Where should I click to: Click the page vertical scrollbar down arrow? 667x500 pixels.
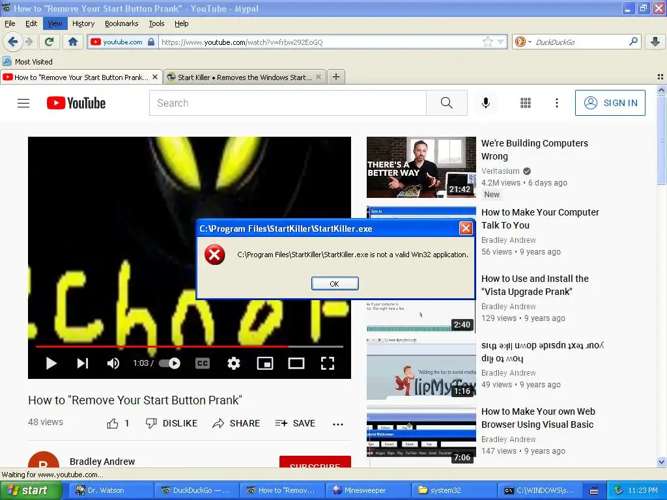tap(661, 462)
